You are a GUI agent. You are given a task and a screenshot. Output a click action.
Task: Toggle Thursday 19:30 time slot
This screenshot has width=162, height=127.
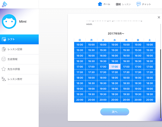(x=126, y=94)
